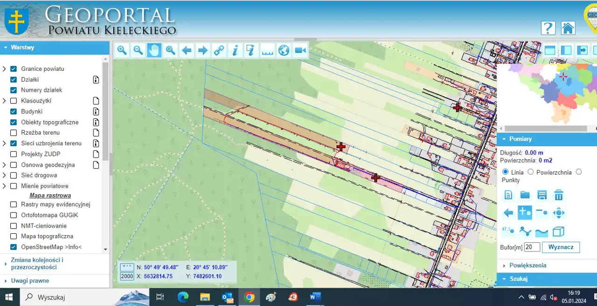Image resolution: width=597 pixels, height=306 pixels.
Task: Click the video camera icon in map toolbar
Action: click(300, 50)
